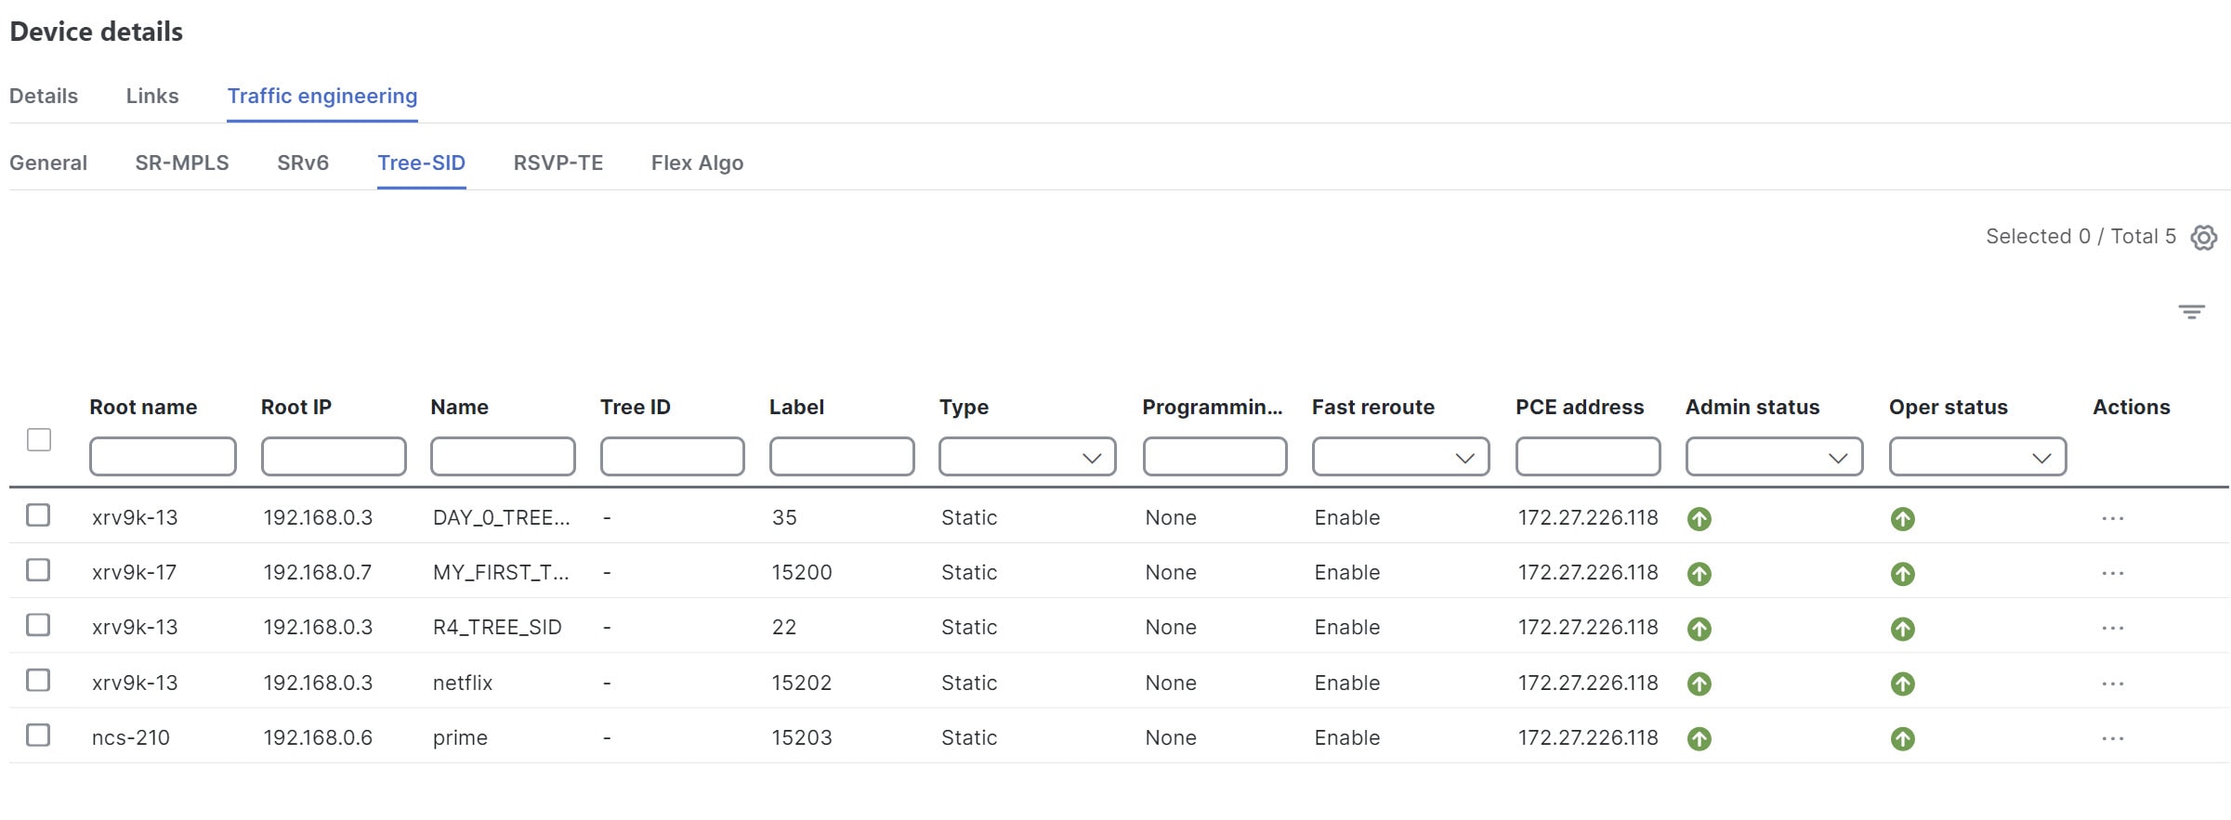
Task: Switch to the SR-MPLS tab
Action: pos(182,163)
